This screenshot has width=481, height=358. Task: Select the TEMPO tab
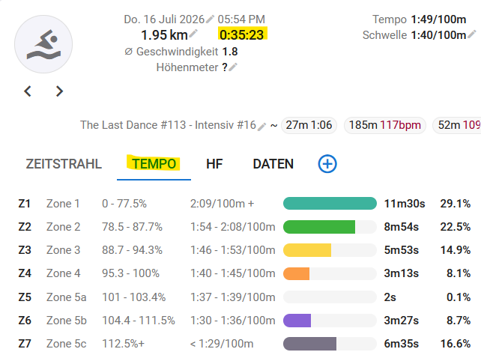(x=154, y=164)
